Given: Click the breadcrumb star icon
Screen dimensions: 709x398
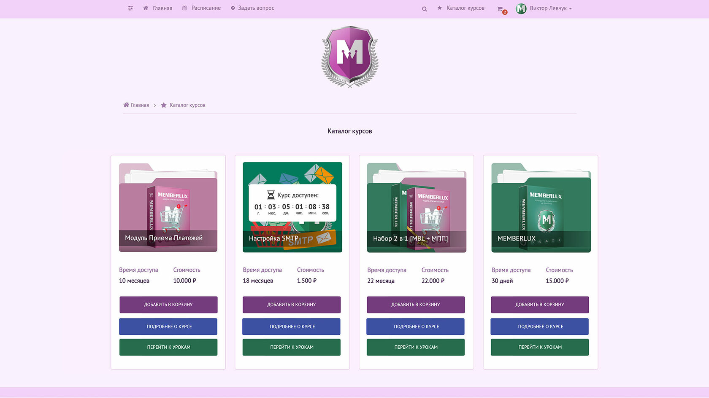Looking at the screenshot, I should click(164, 105).
